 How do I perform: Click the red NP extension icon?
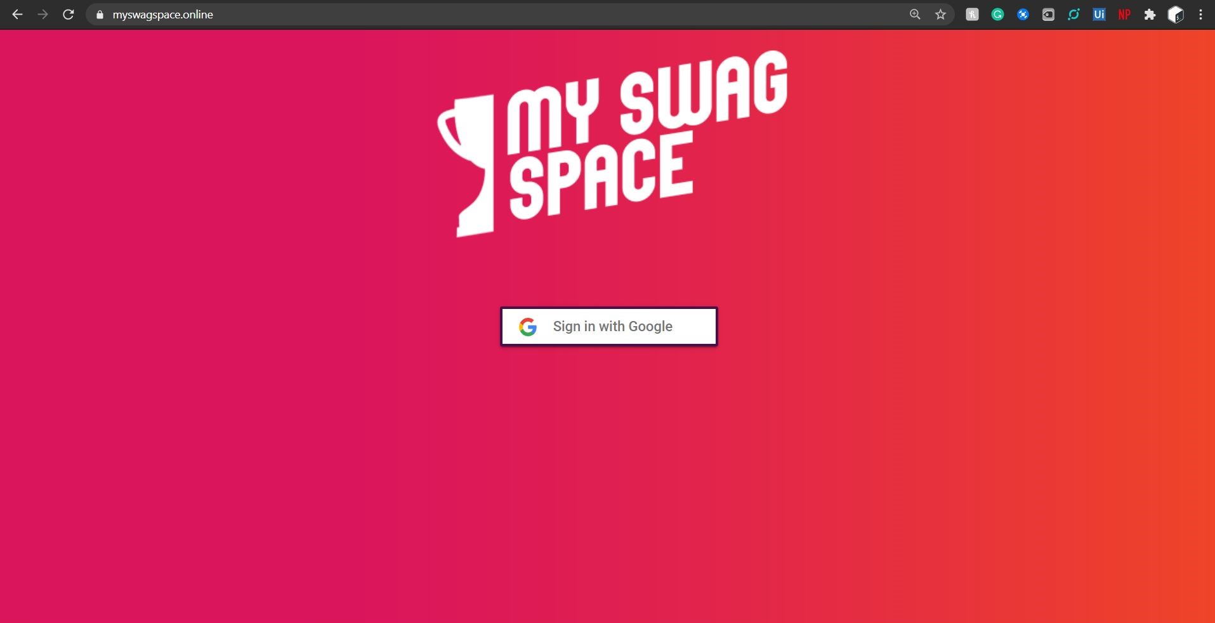[1124, 14]
